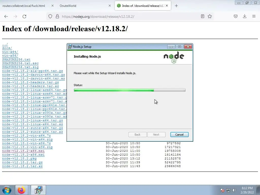
Task: Switch to router.collabnet.local tab
Action: point(24,6)
